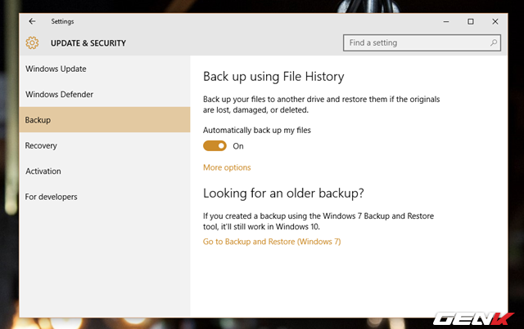Click the Looking for an older backup heading
The width and height of the screenshot is (524, 329).
pyautogui.click(x=283, y=193)
